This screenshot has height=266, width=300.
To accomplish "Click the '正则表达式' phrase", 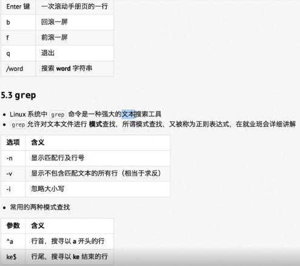I will click(x=213, y=124).
